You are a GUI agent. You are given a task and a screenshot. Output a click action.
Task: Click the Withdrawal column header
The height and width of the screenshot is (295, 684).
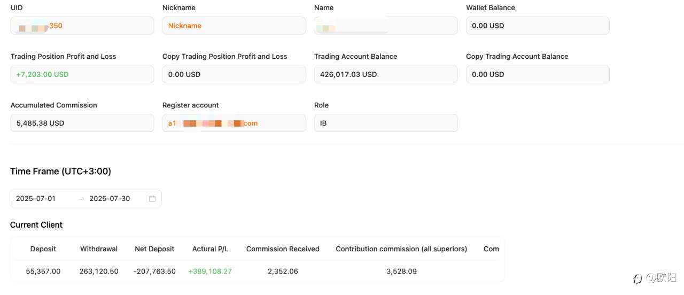(99, 249)
